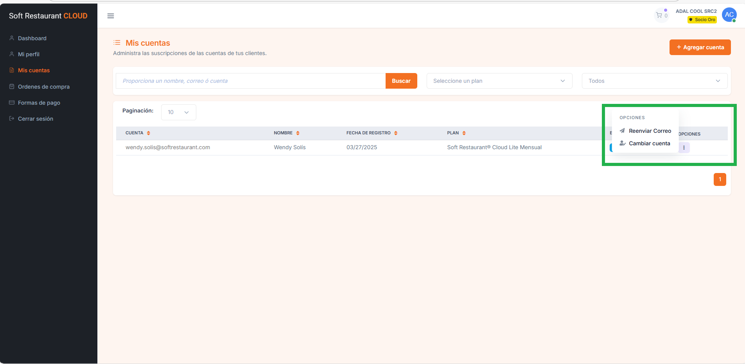Click the Soft Restaurant CLOUD logo
Viewport: 745px width, 364px height.
[48, 16]
